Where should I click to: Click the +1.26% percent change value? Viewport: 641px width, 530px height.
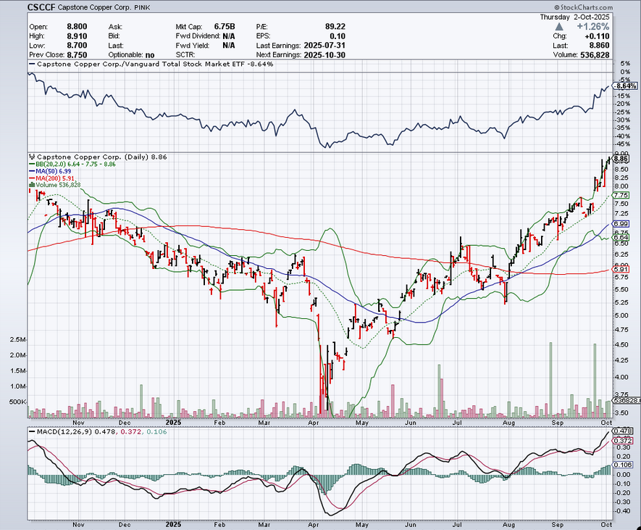coord(592,27)
